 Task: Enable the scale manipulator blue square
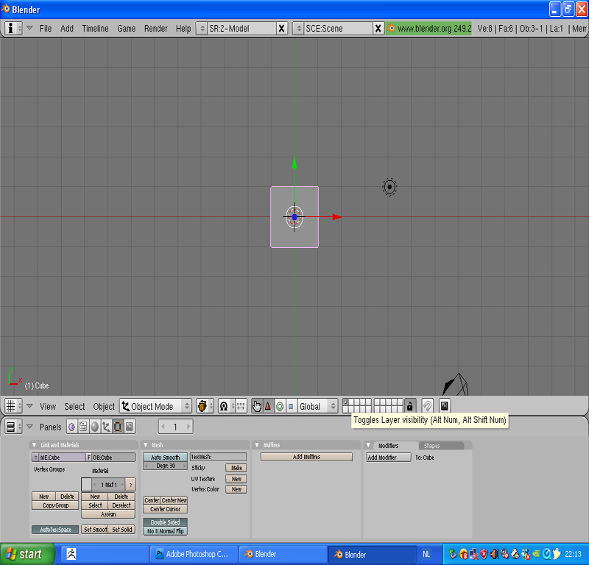click(x=291, y=406)
